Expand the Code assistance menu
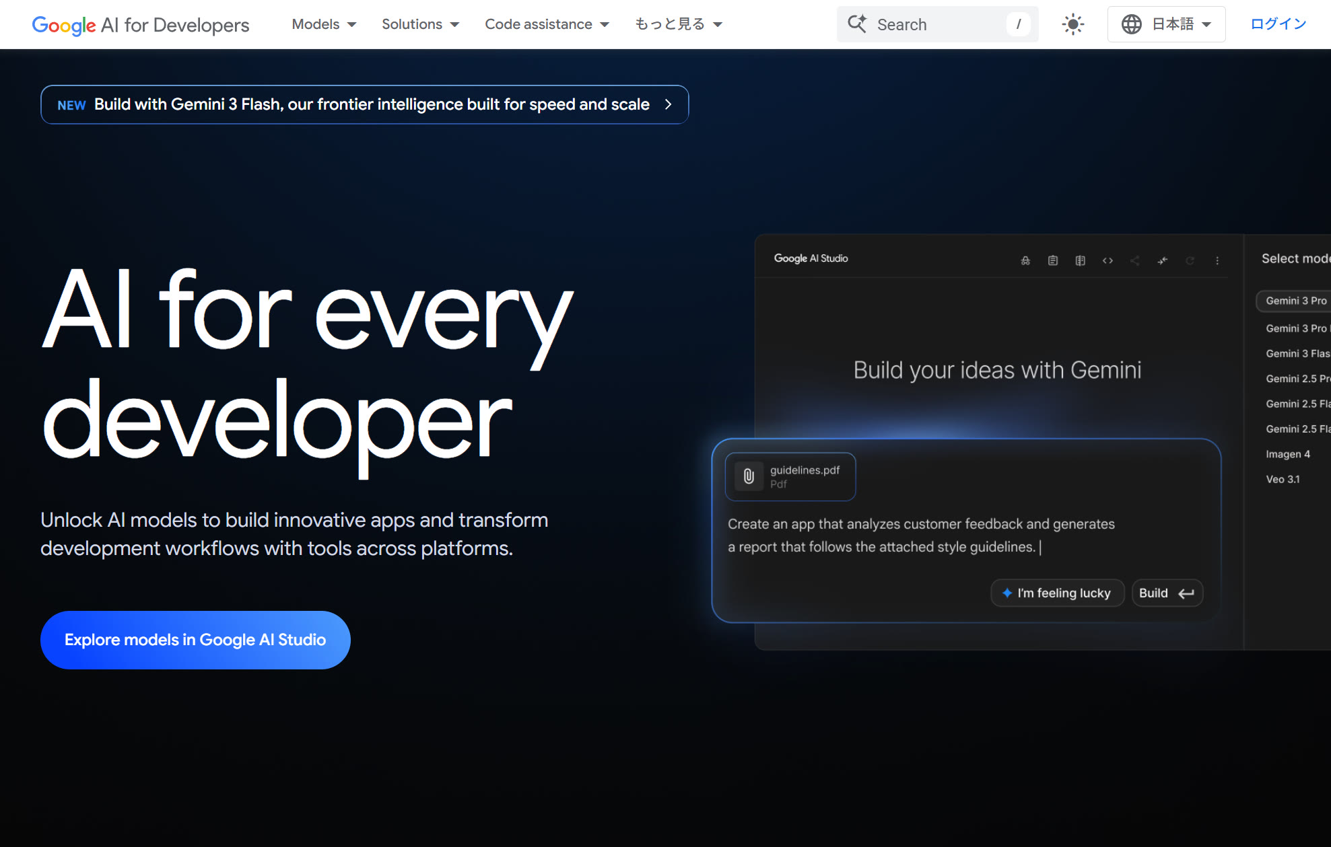Image resolution: width=1331 pixels, height=847 pixels. tap(547, 24)
